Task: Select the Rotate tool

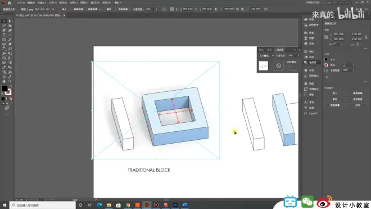Action: (4, 49)
